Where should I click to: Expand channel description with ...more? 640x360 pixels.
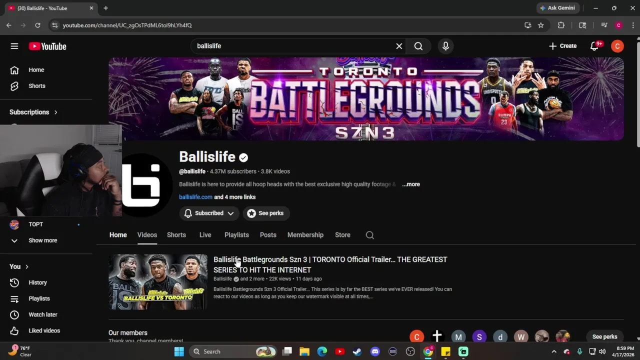[410, 184]
